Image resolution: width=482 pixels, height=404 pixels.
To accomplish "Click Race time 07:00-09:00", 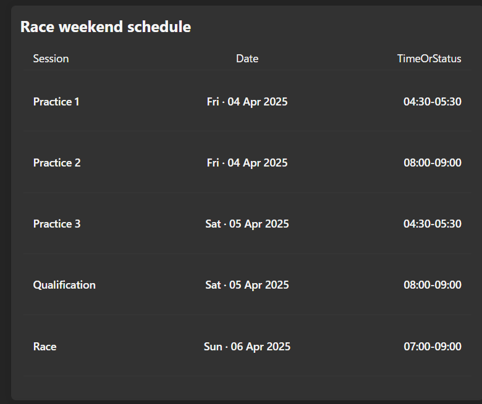I will pyautogui.click(x=432, y=346).
